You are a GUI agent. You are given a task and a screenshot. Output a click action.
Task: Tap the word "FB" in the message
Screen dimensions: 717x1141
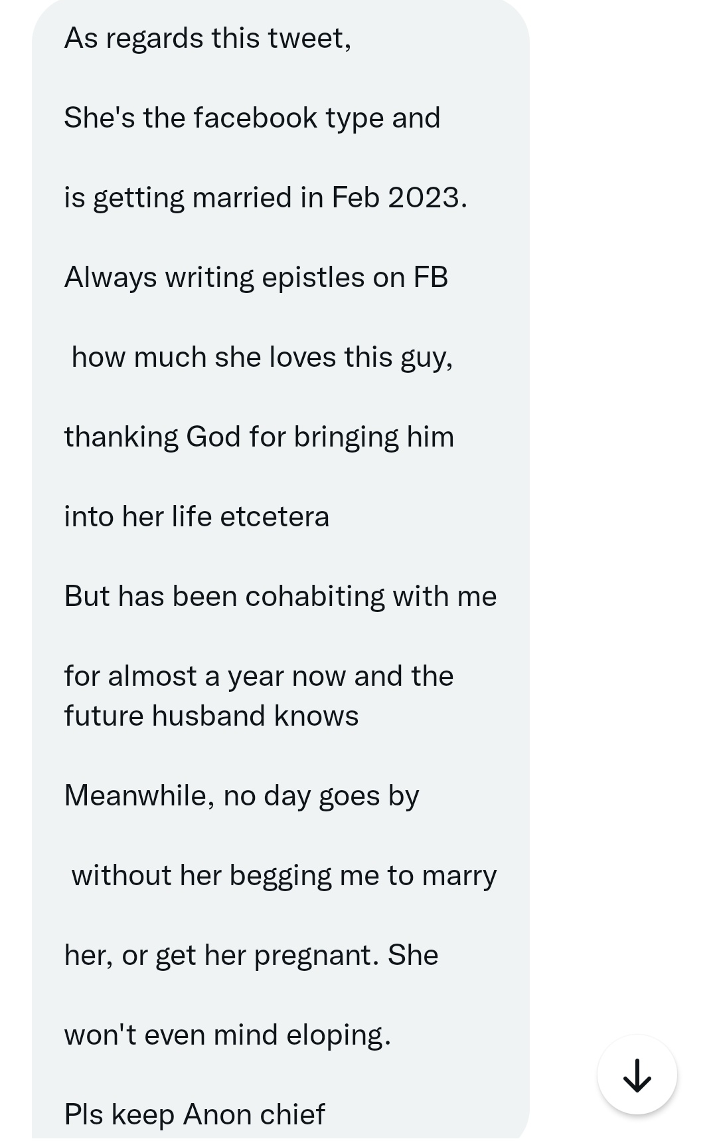point(431,277)
